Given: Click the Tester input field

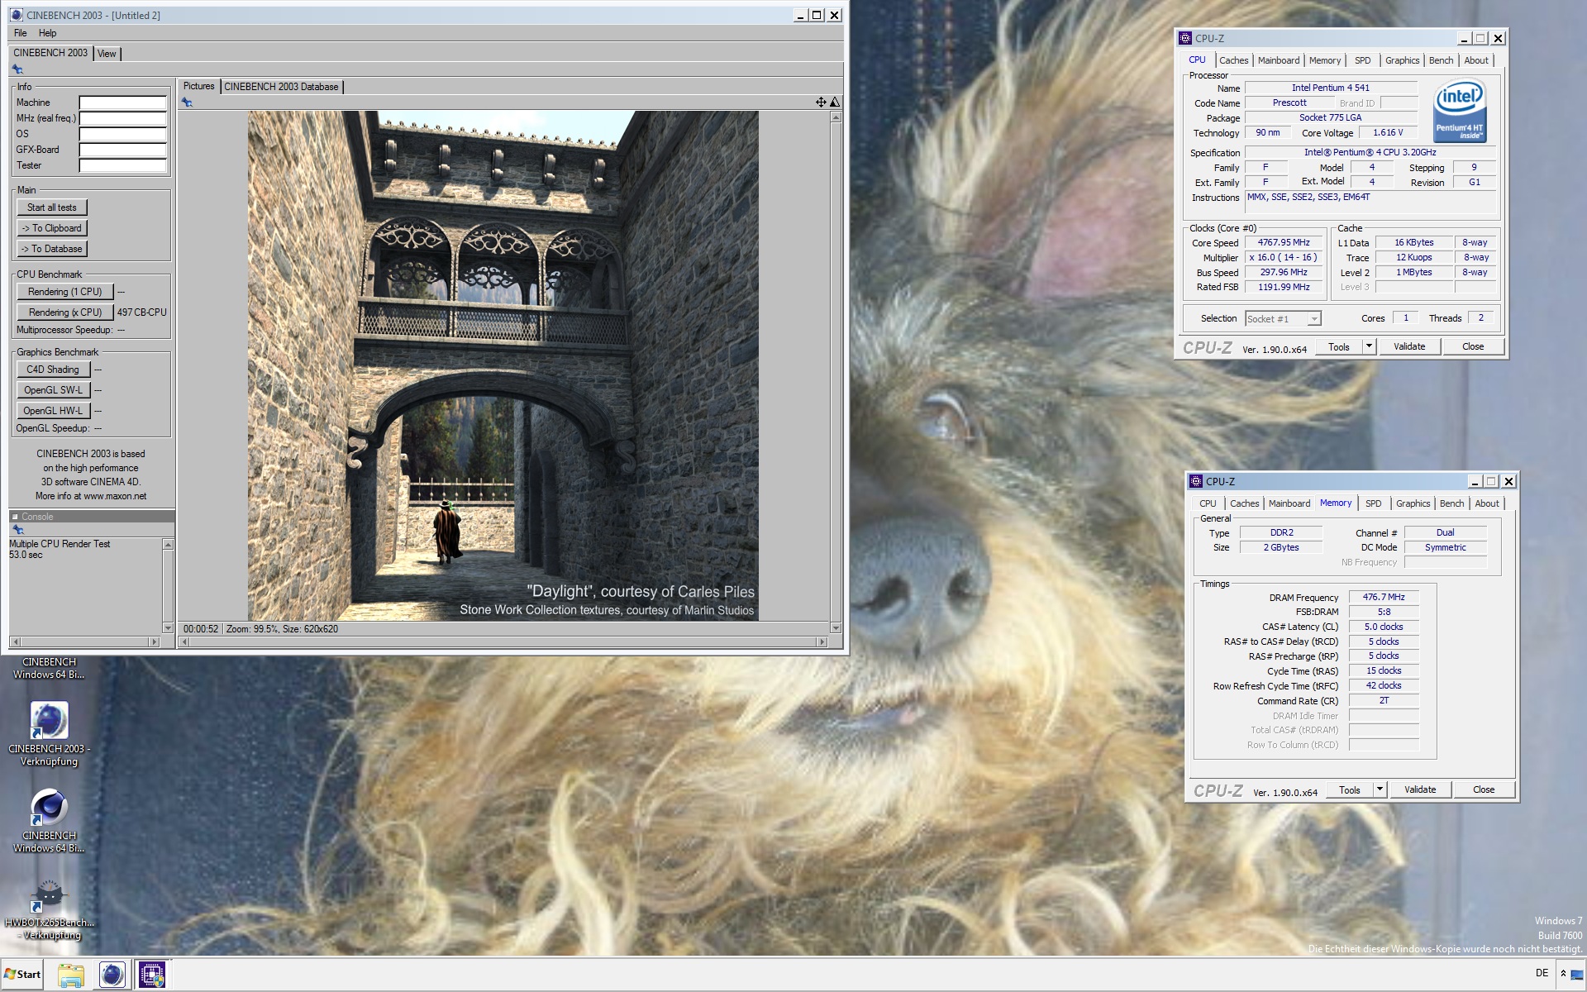Looking at the screenshot, I should click(122, 165).
